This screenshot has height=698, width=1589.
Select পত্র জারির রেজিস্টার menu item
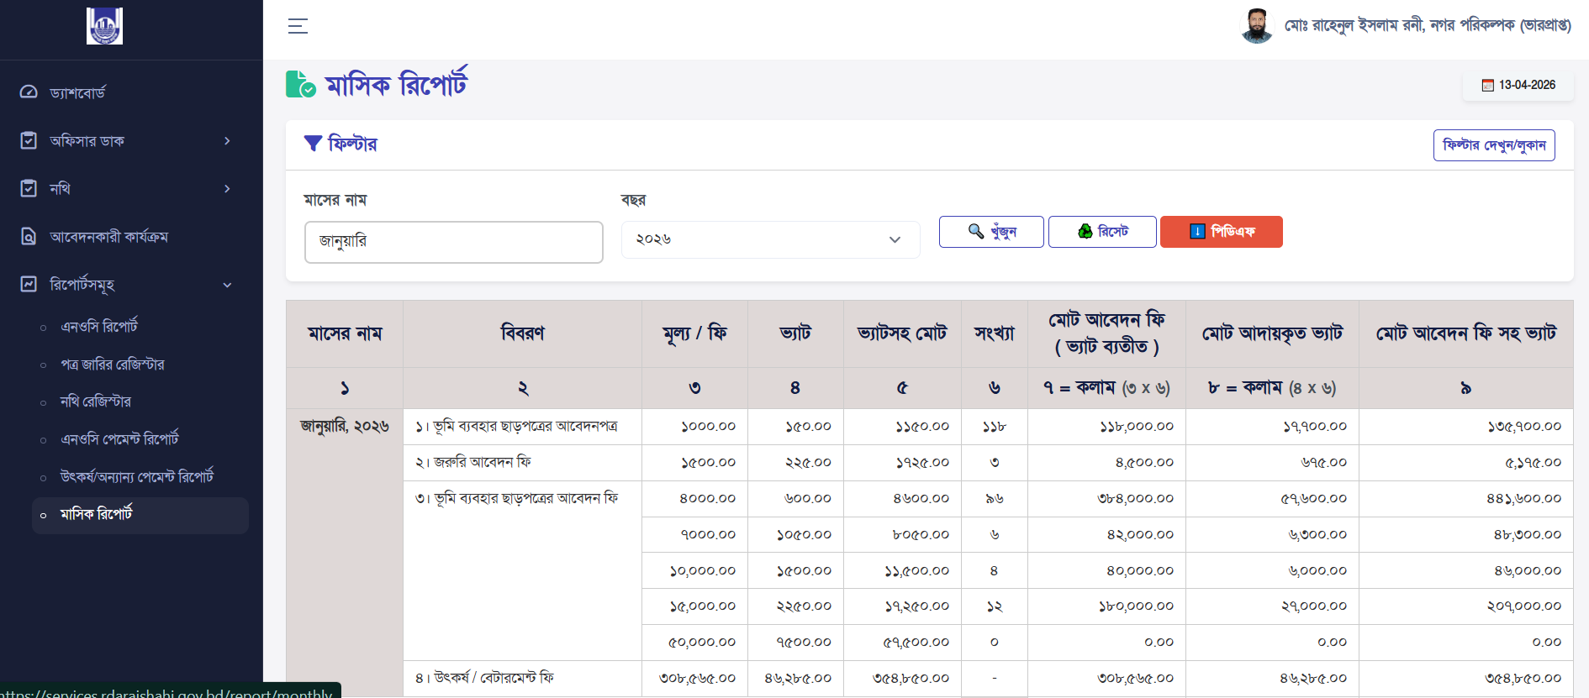point(113,365)
